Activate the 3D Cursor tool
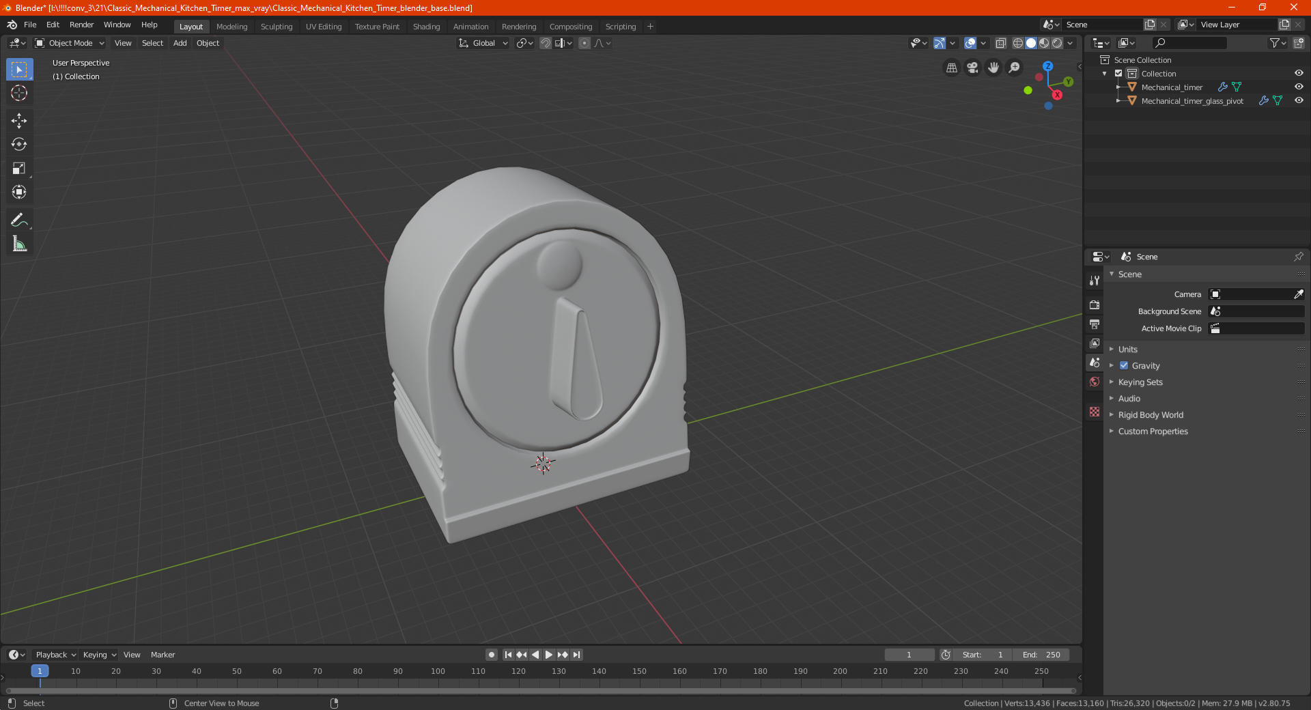1311x710 pixels. [19, 93]
